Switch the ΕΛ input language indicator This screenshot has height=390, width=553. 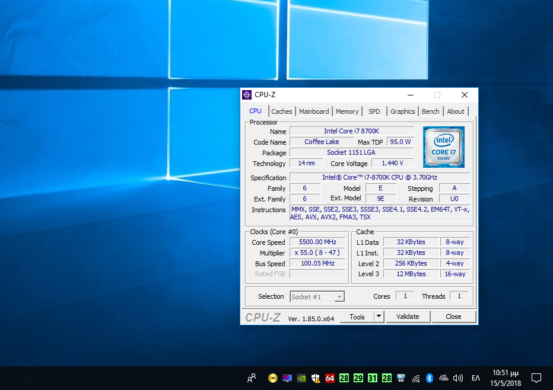pyautogui.click(x=476, y=378)
